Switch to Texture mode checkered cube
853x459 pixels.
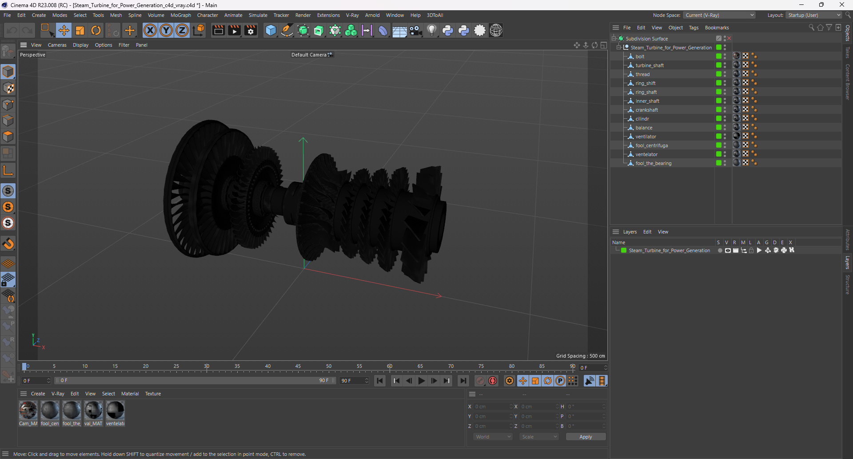point(8,88)
